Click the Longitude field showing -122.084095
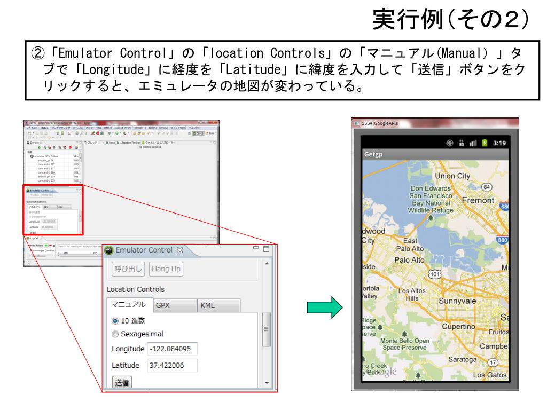The height and width of the screenshot is (410, 547). [173, 349]
